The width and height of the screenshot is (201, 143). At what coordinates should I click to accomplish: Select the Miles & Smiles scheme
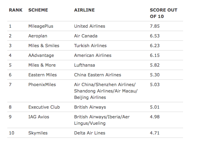tap(44, 46)
